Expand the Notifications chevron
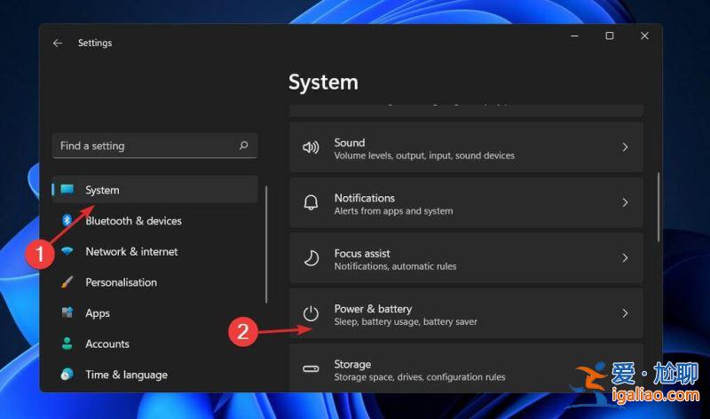The width and height of the screenshot is (710, 419). pyautogui.click(x=625, y=202)
